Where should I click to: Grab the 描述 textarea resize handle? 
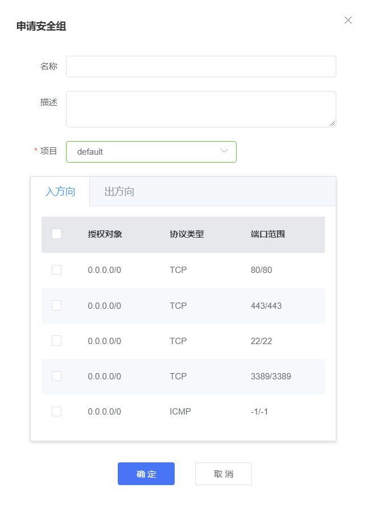click(x=332, y=123)
